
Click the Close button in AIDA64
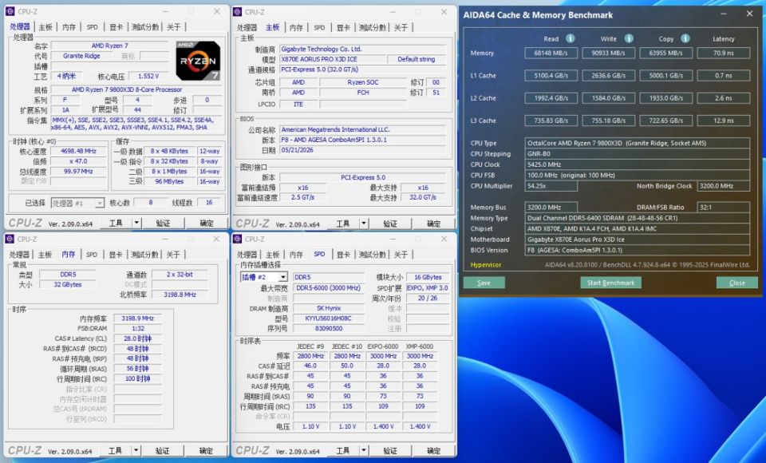pos(736,283)
